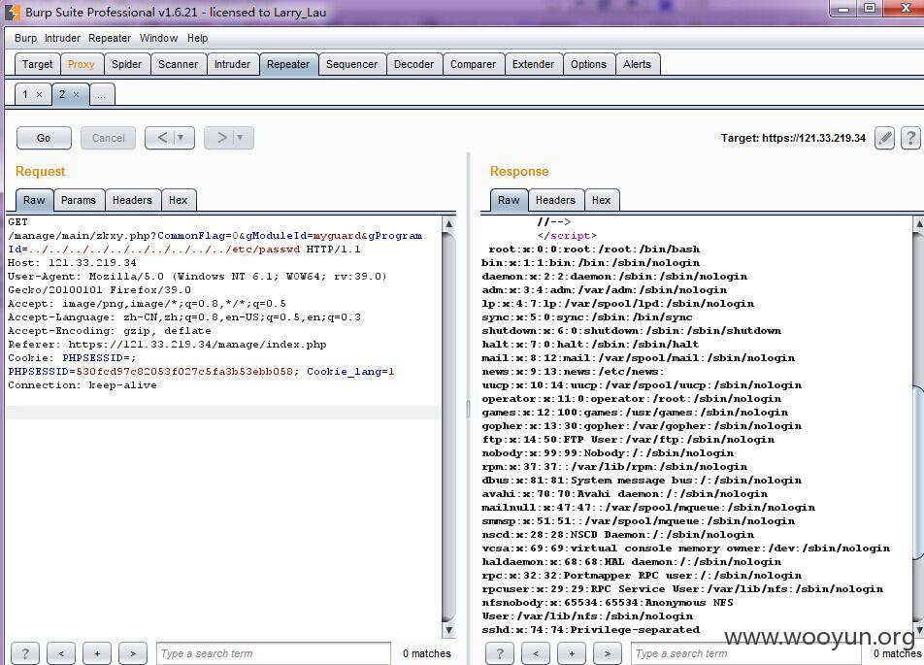The width and height of the screenshot is (924, 665).
Task: Send request with Go button
Action: tap(44, 138)
